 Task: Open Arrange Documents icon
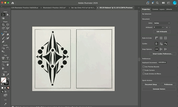(x=163, y=3)
